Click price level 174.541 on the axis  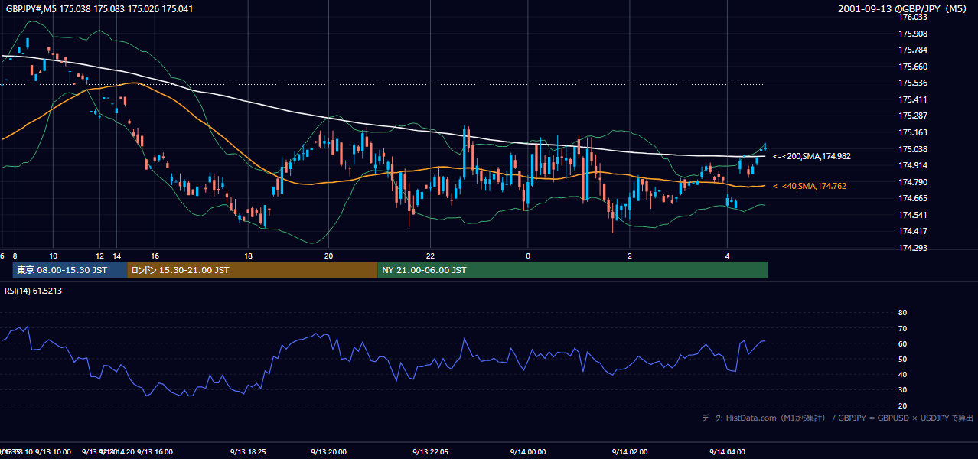coord(913,215)
